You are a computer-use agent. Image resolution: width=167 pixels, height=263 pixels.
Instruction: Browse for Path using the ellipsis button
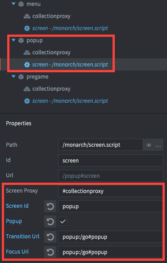[158, 145]
